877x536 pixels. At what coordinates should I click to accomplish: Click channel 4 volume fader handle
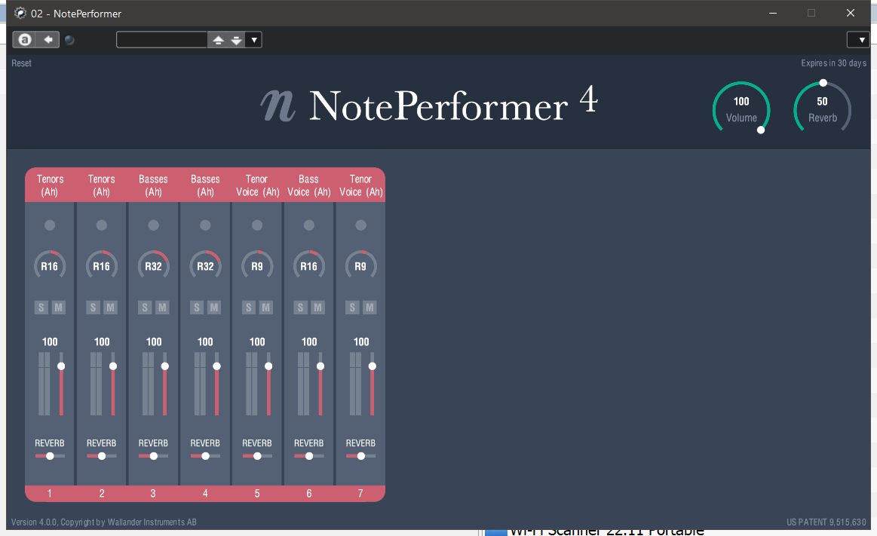pyautogui.click(x=216, y=366)
